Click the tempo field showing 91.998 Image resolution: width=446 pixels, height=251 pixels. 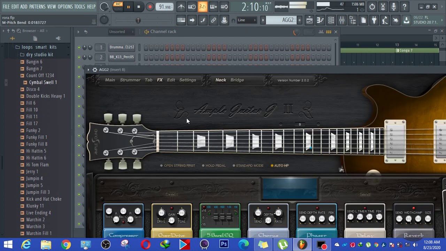165,7
